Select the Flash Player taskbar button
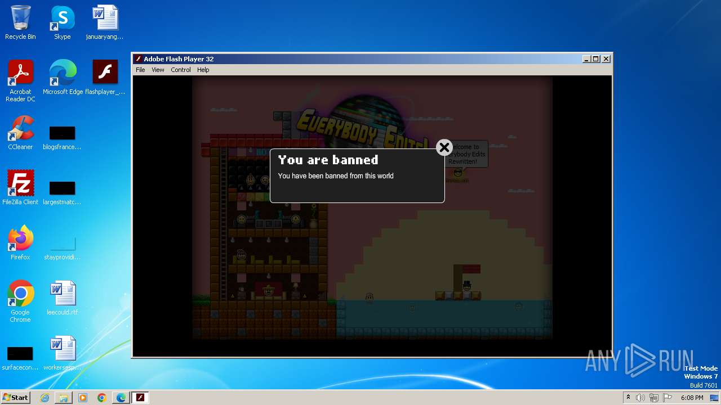721x405 pixels. pos(140,398)
